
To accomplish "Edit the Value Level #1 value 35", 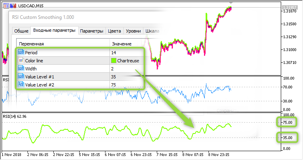I will click(x=114, y=77).
